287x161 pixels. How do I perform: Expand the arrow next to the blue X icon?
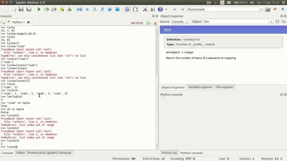(x=166, y=9)
